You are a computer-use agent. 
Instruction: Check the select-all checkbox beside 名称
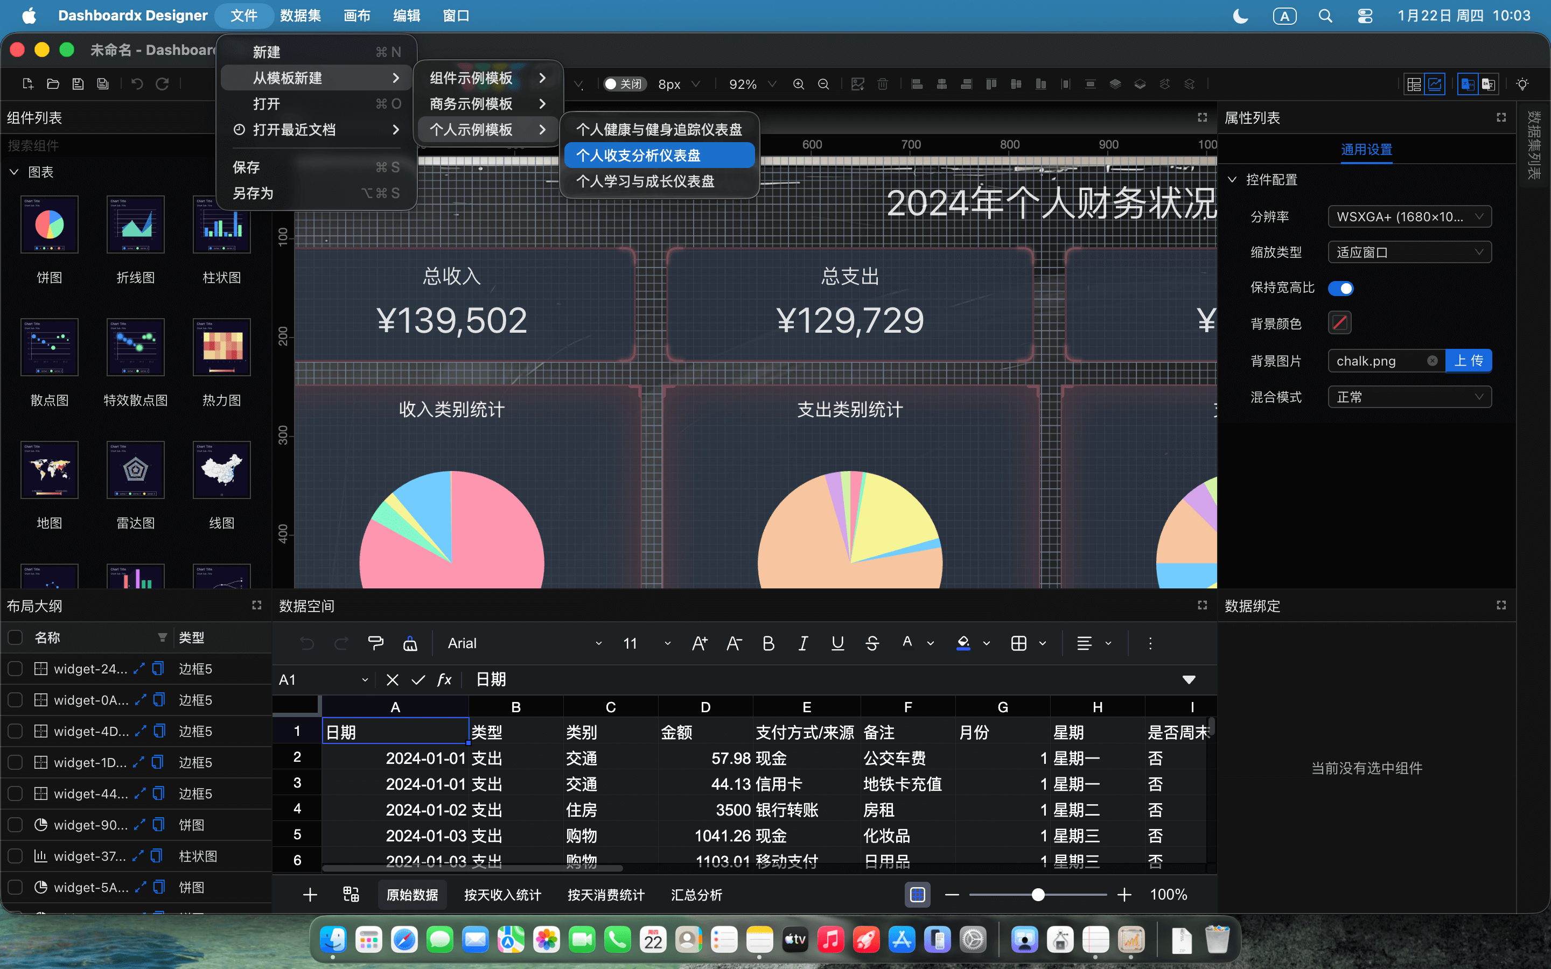(x=16, y=637)
